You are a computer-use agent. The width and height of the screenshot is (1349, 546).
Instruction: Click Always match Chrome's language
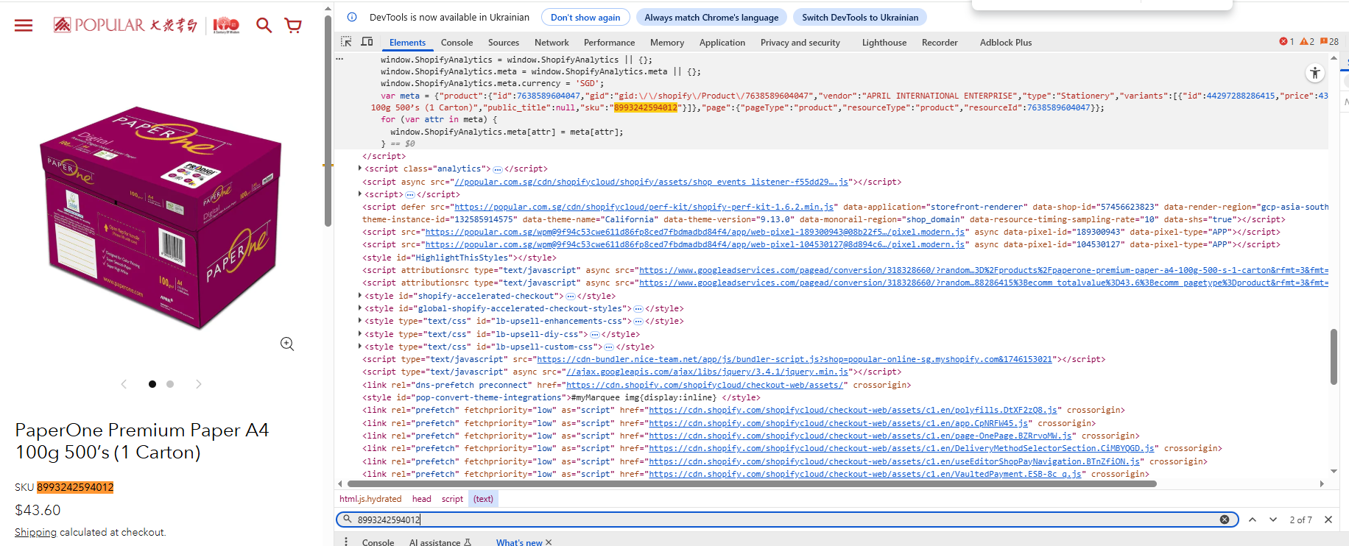pos(711,17)
